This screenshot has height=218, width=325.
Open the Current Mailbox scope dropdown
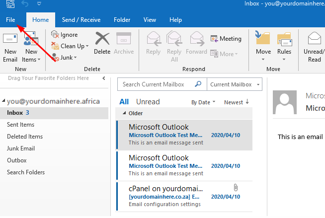tap(235, 84)
